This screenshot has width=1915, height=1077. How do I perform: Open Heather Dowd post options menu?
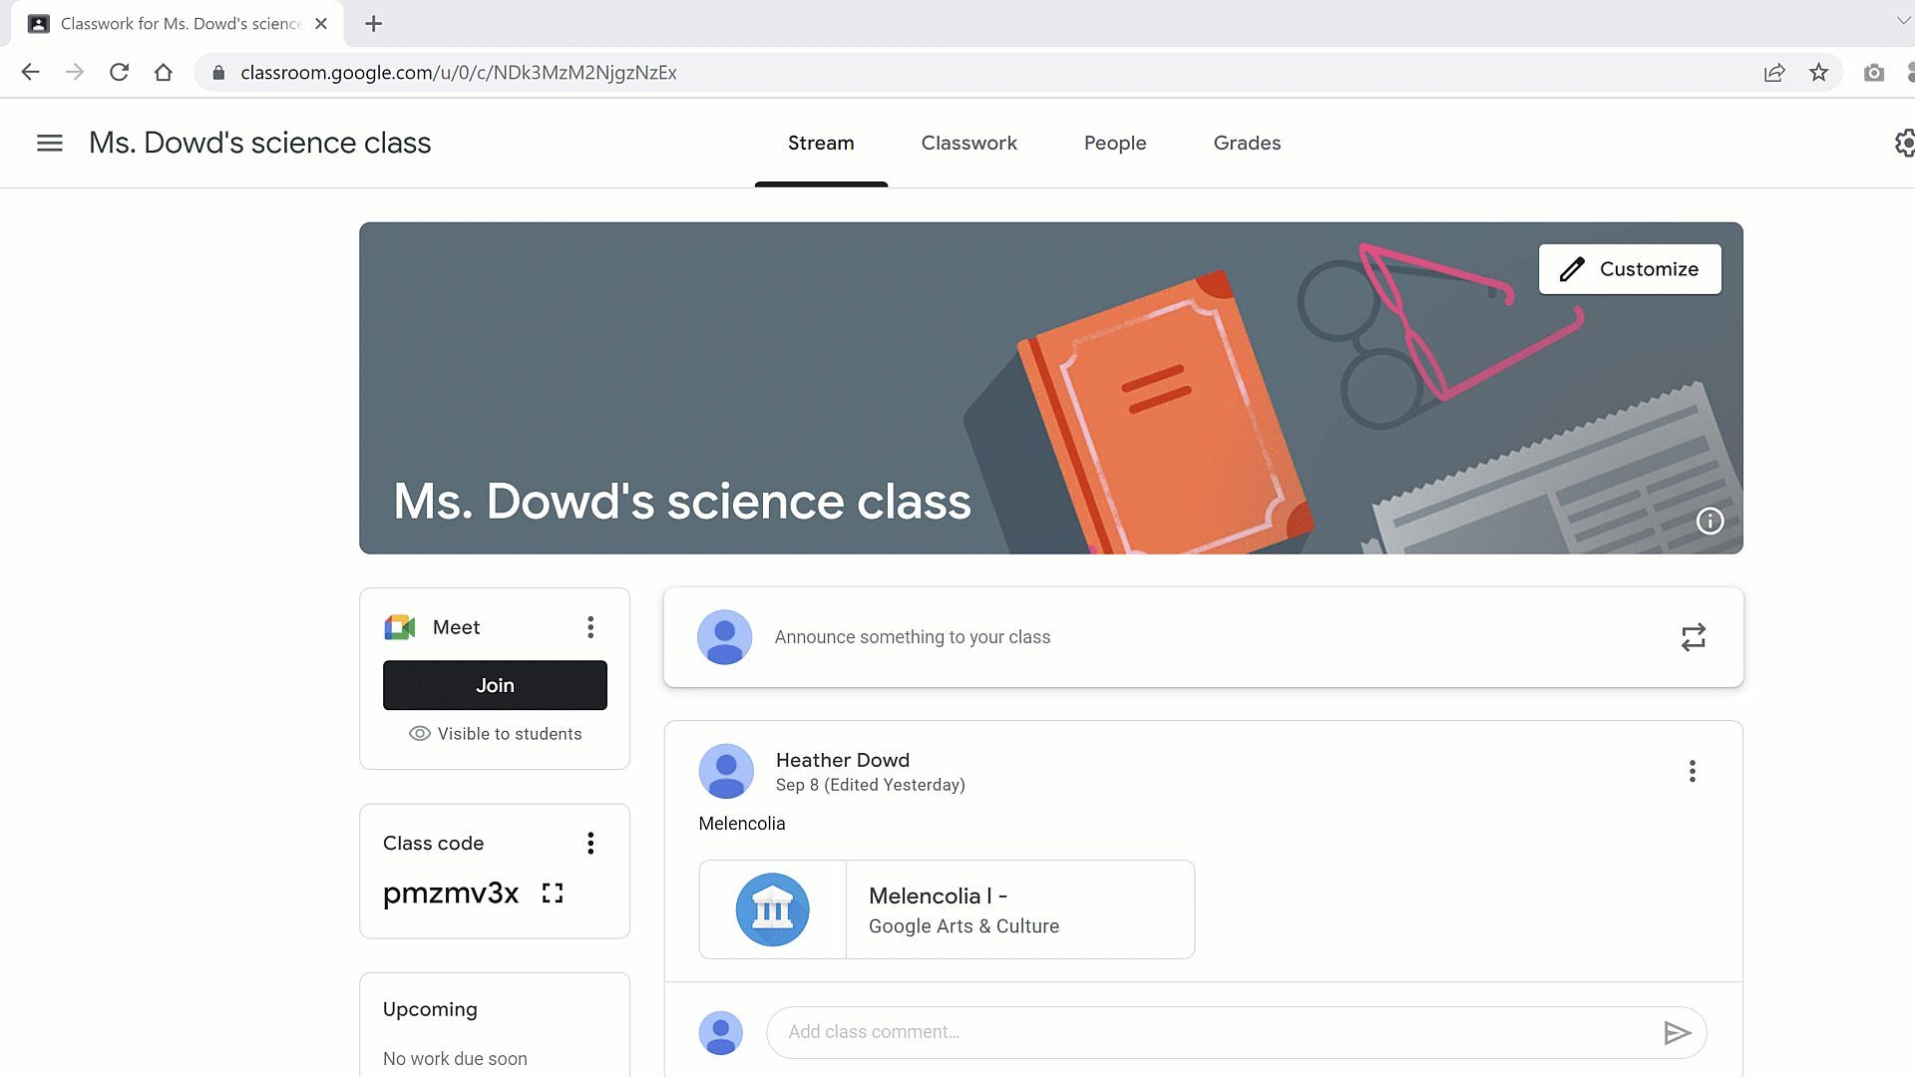1692,771
